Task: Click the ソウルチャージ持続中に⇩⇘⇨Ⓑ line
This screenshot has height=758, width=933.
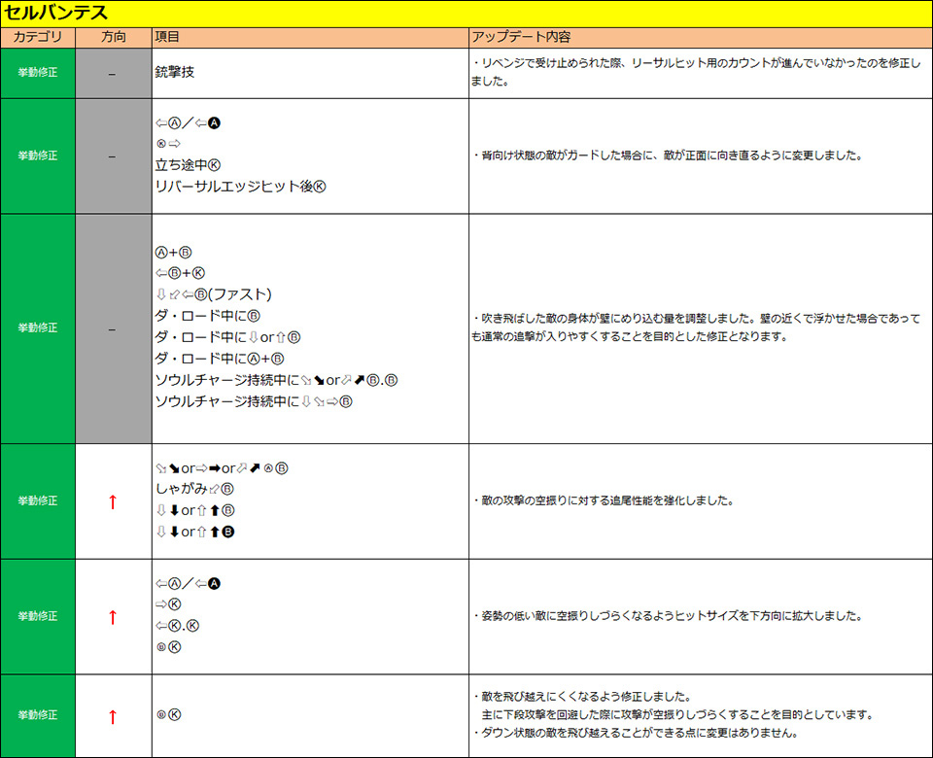Action: coord(253,401)
